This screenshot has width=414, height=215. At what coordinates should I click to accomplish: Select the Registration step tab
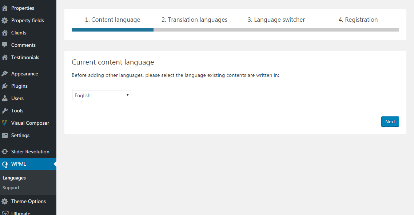(358, 20)
